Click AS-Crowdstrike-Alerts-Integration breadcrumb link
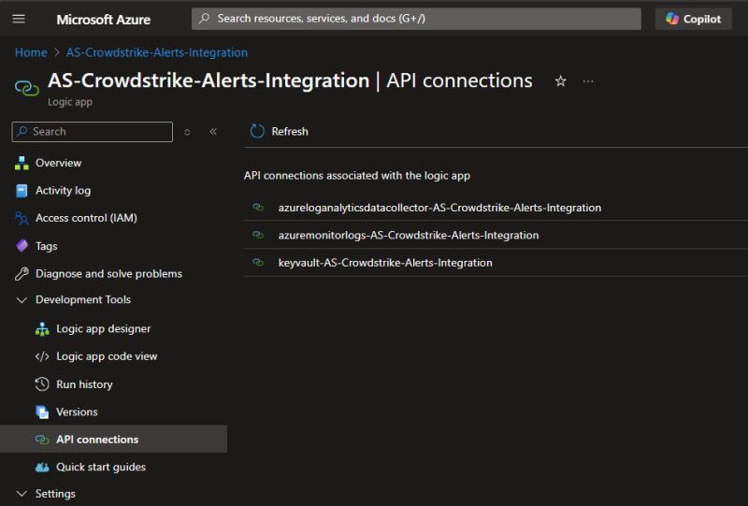The height and width of the screenshot is (506, 748). click(x=157, y=52)
